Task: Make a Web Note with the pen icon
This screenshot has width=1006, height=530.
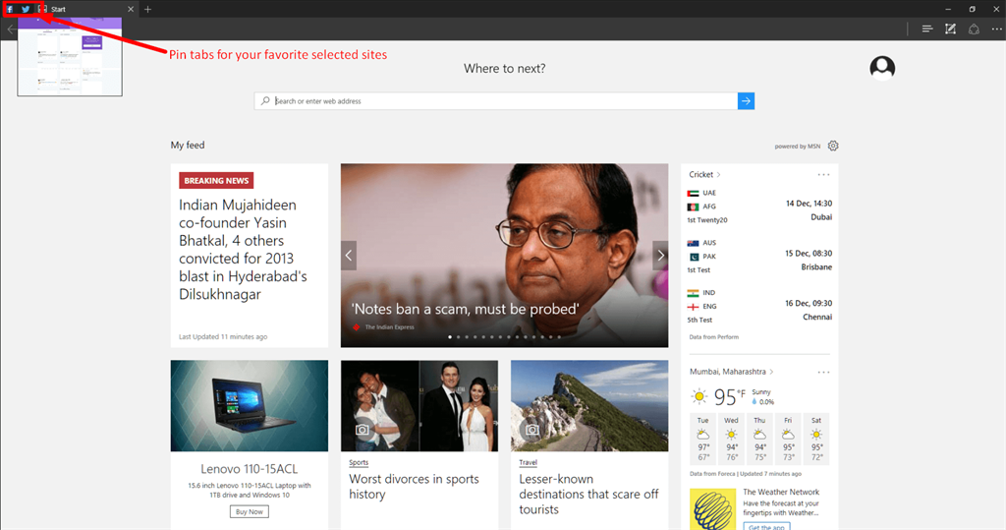Action: point(950,29)
